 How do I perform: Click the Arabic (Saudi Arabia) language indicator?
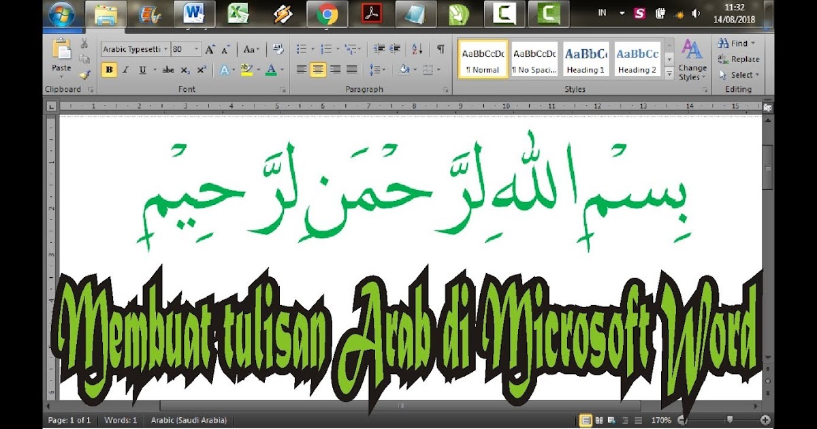(x=189, y=420)
